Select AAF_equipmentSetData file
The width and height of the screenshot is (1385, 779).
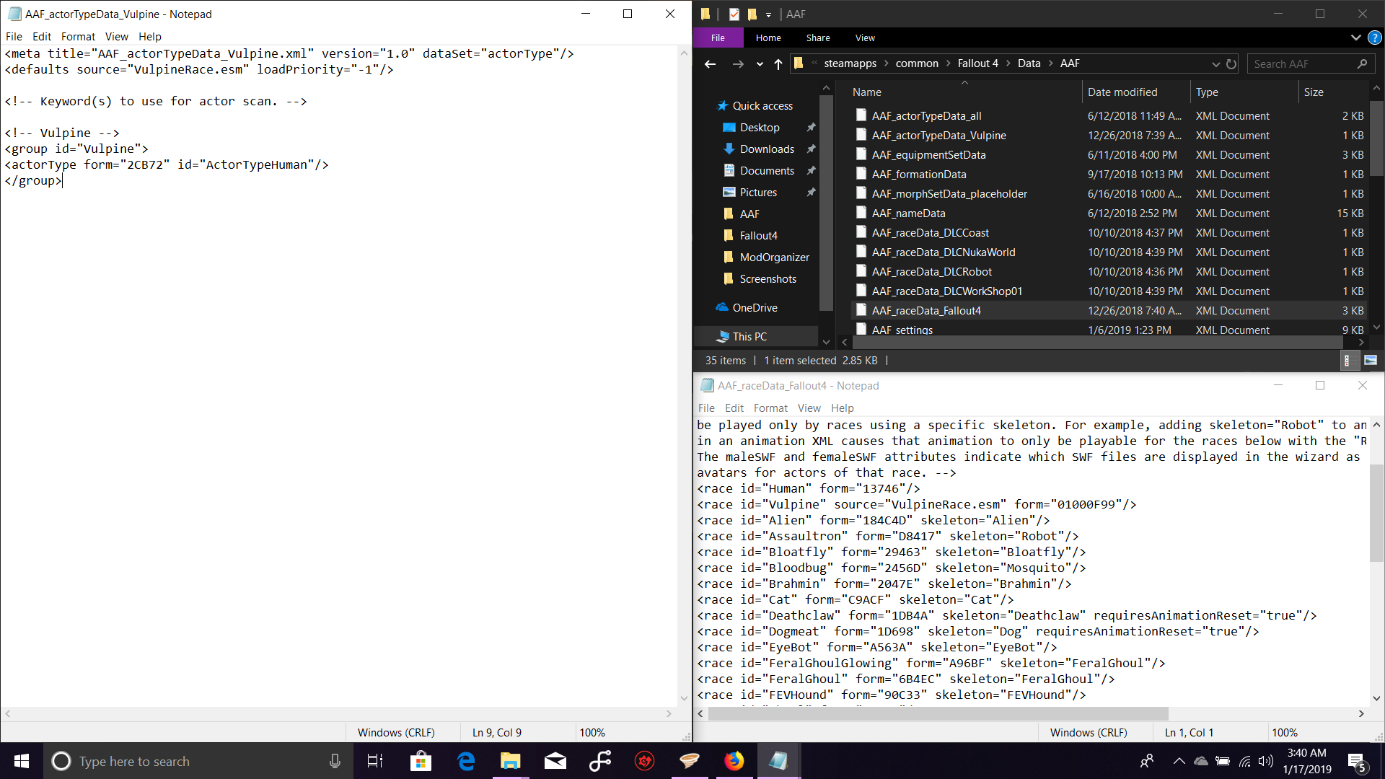click(x=928, y=154)
